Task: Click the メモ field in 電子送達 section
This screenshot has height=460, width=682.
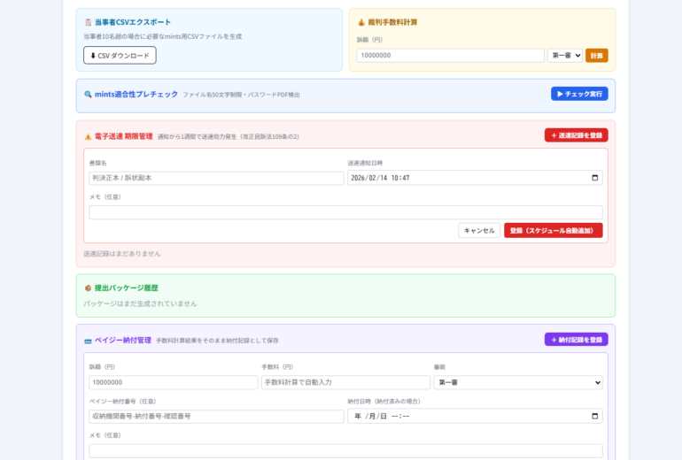Action: 345,212
